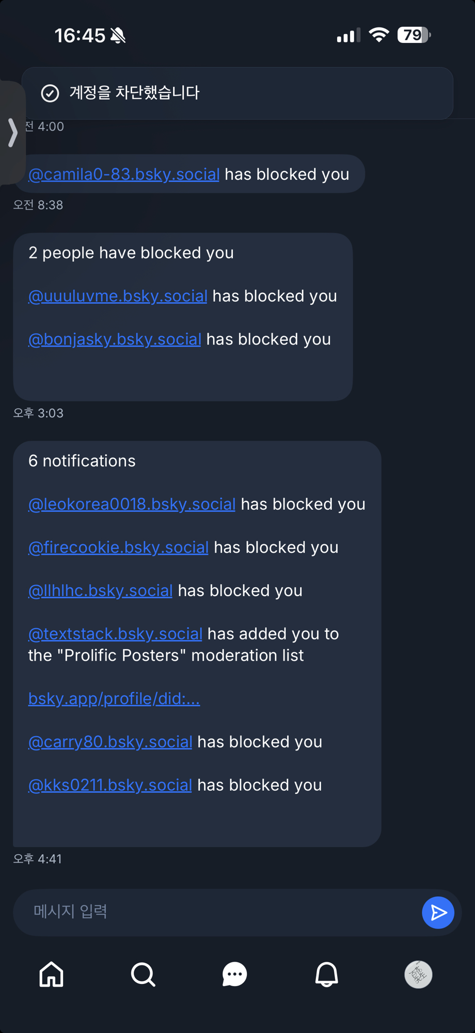
Task: Open @bonjasky.bsky.social profile link
Action: click(x=115, y=339)
